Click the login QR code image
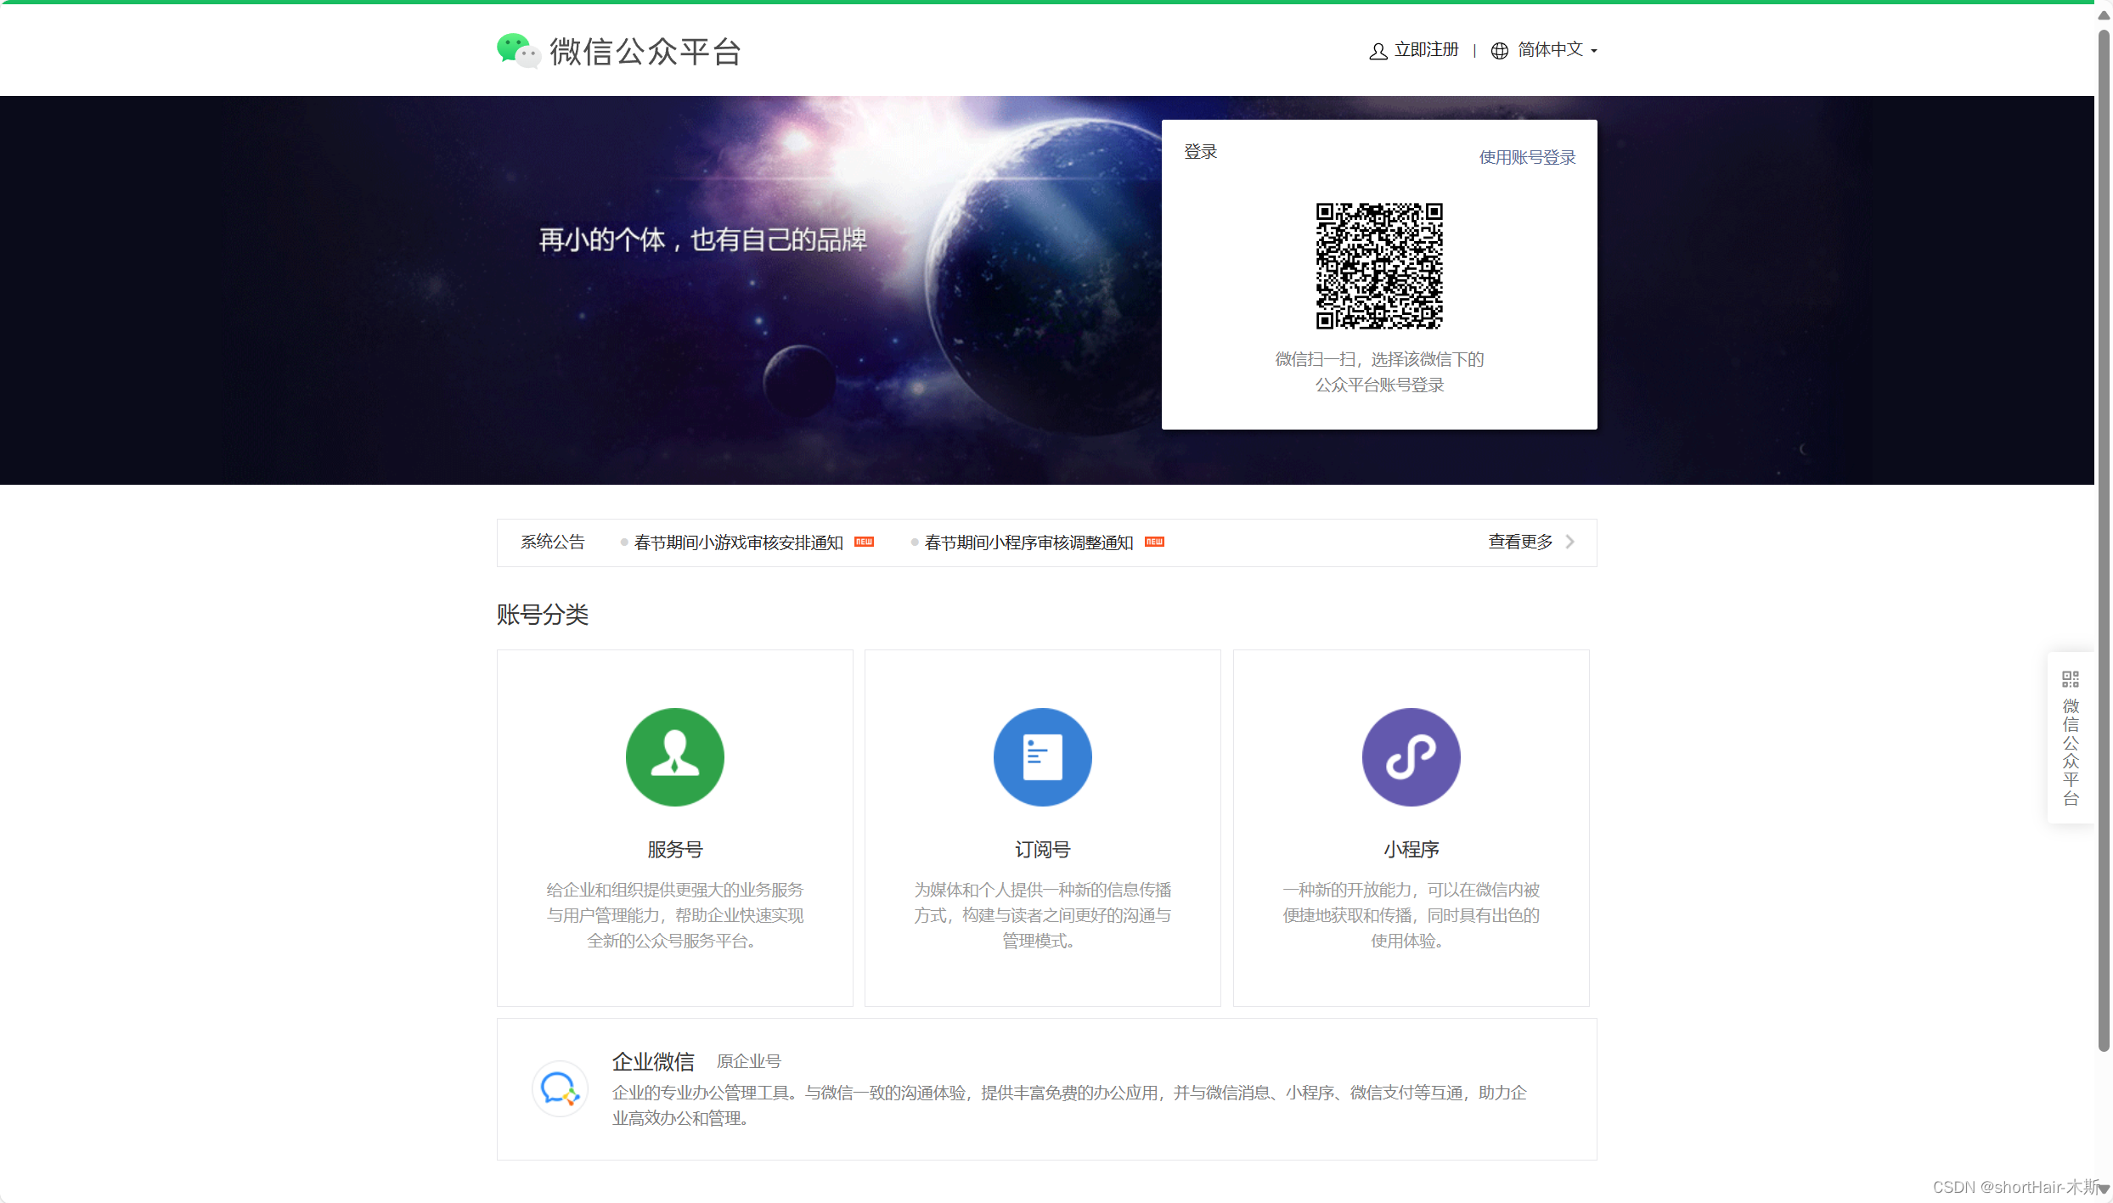This screenshot has height=1203, width=2113. point(1378,266)
